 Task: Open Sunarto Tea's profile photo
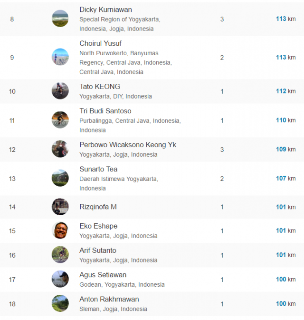point(60,178)
